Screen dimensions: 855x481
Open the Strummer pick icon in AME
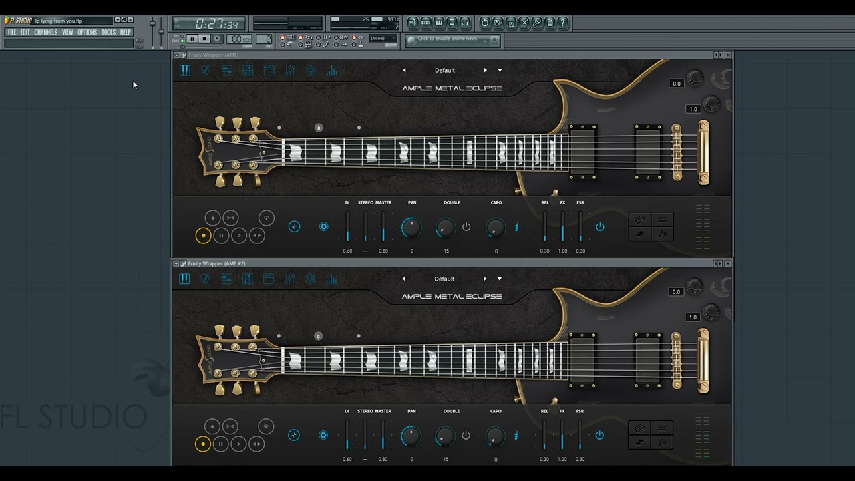click(206, 71)
